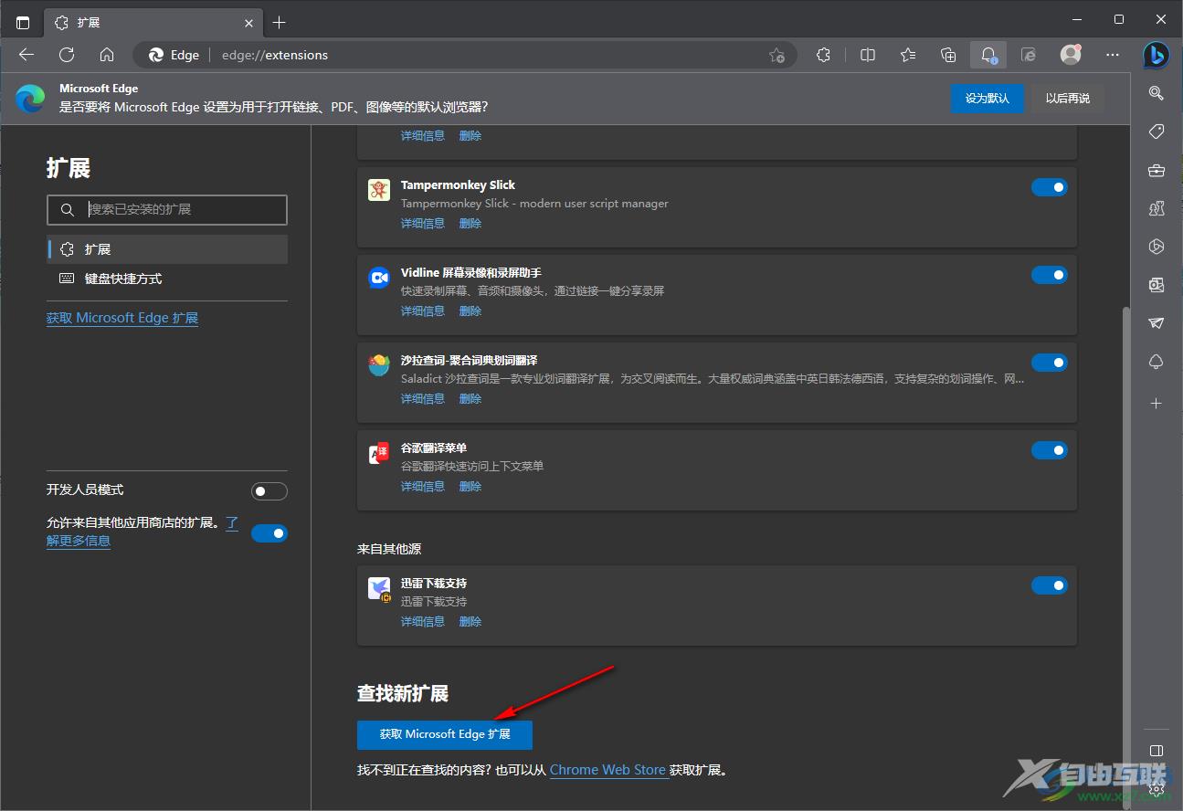Open the games chess icon in the sidebar
The width and height of the screenshot is (1183, 811).
[1157, 209]
